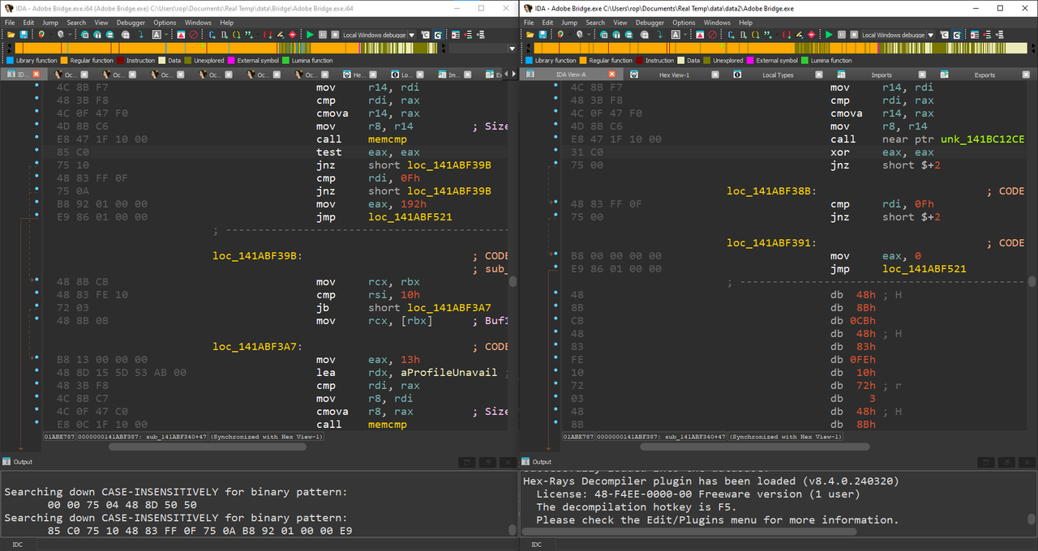This screenshot has width=1038, height=551.
Task: Terminate the process in left IDA window
Action: [335, 35]
